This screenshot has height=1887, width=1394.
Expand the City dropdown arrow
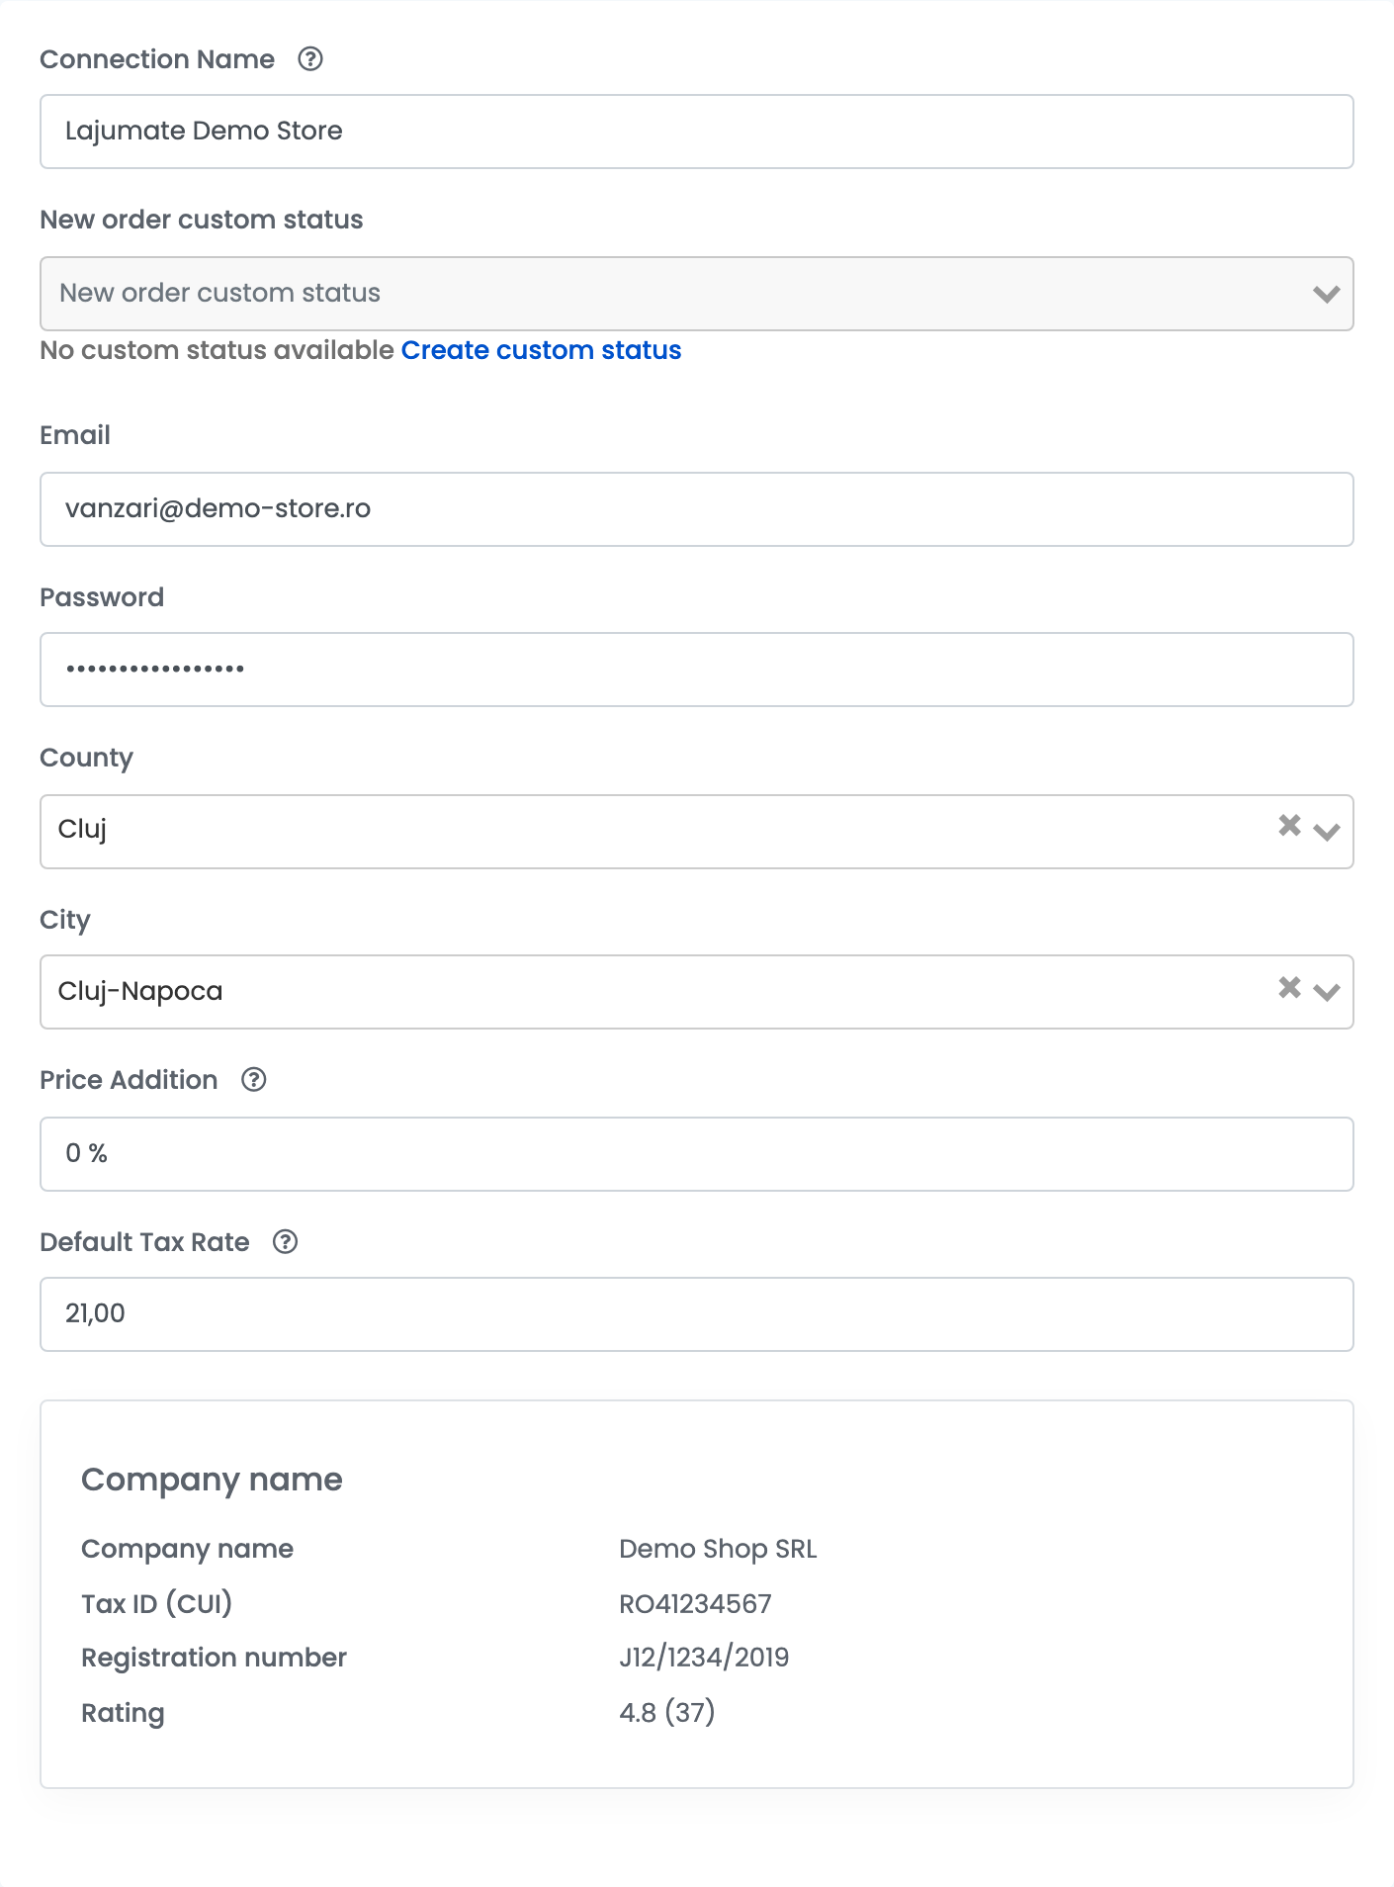click(1327, 992)
